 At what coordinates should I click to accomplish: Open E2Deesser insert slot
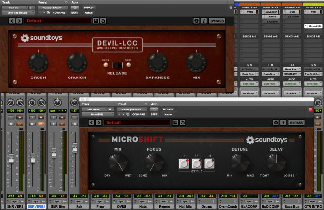271,12
